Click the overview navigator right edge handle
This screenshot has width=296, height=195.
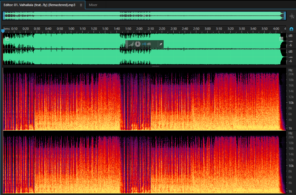285,16
